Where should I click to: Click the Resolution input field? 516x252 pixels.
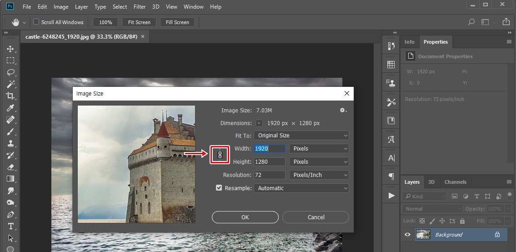click(x=270, y=175)
